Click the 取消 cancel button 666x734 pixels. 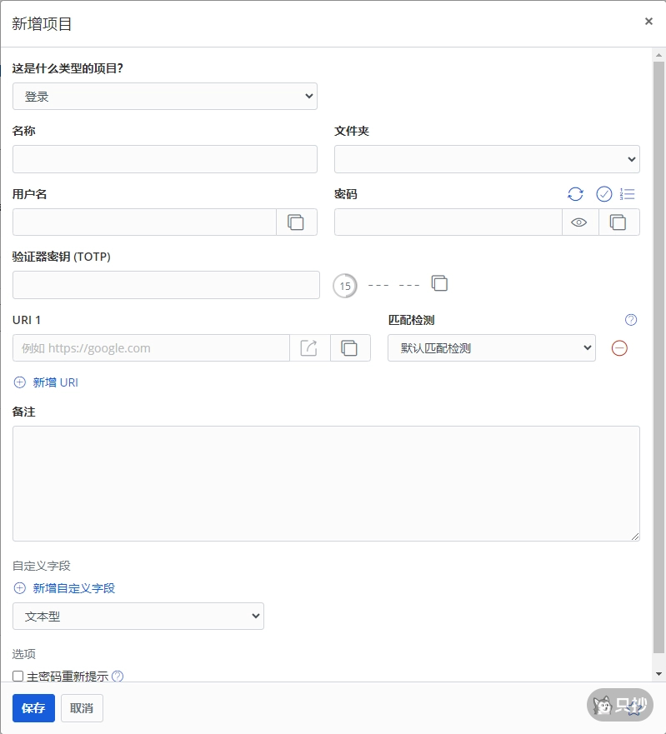point(82,708)
